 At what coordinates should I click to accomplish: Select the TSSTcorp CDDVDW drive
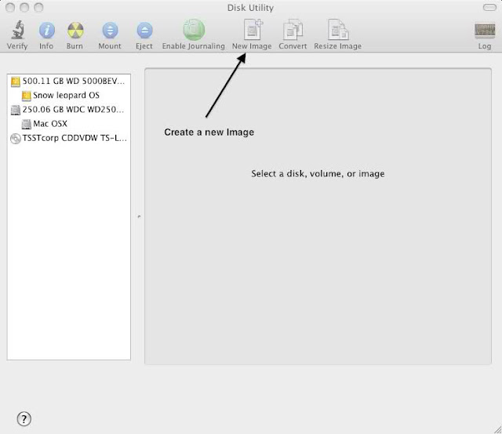[69, 138]
